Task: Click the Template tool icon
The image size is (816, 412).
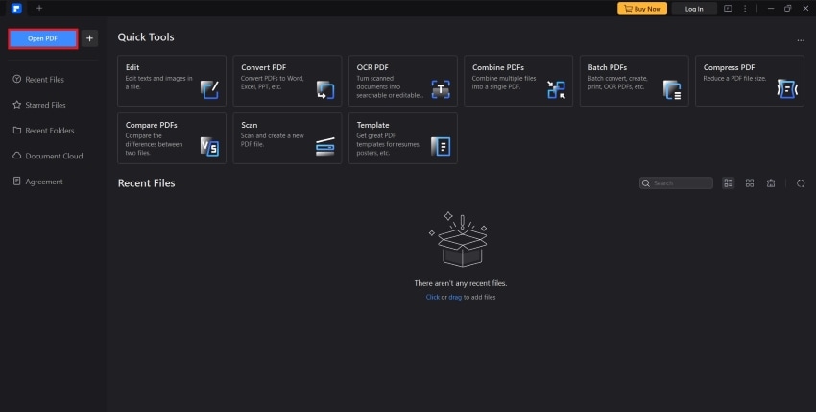Action: coord(441,147)
